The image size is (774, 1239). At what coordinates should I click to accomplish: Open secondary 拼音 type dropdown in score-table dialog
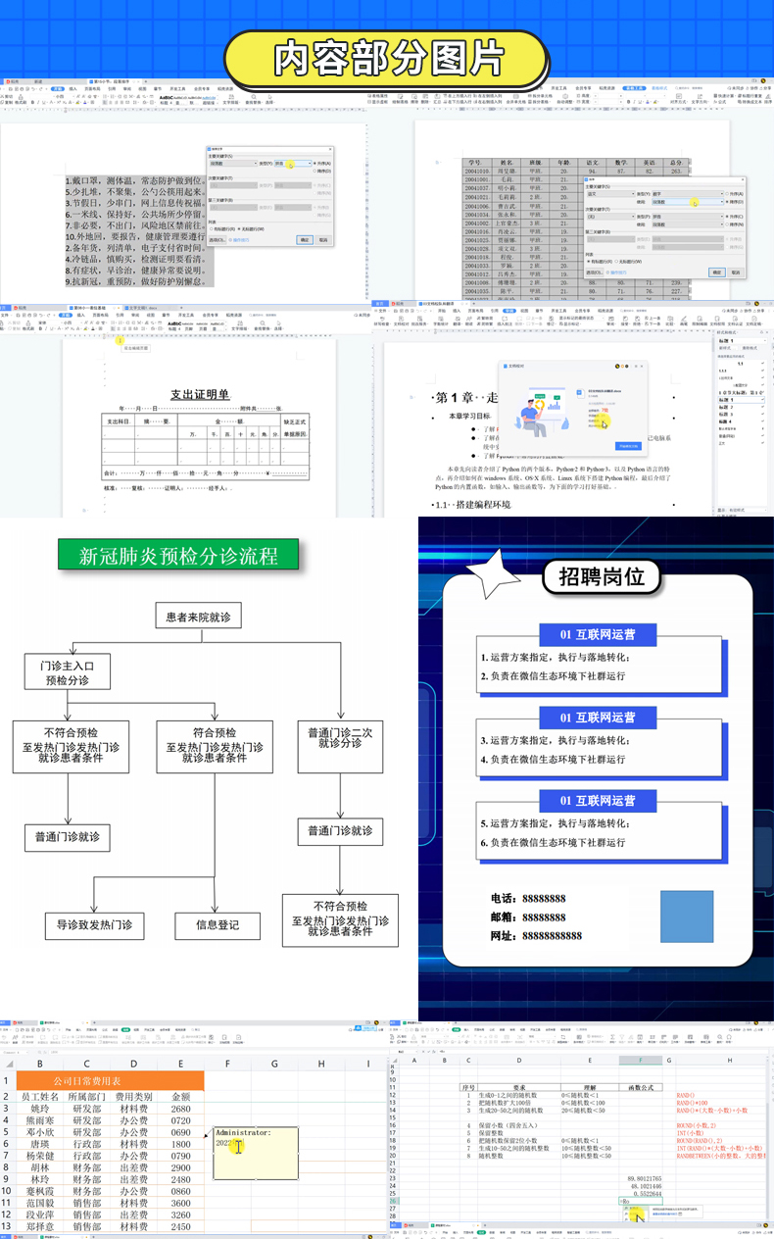(688, 217)
